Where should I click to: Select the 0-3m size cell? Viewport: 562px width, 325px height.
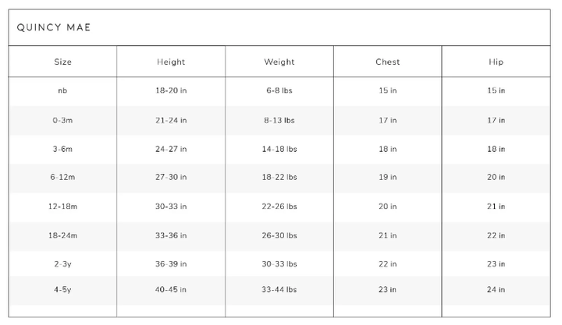tap(62, 120)
